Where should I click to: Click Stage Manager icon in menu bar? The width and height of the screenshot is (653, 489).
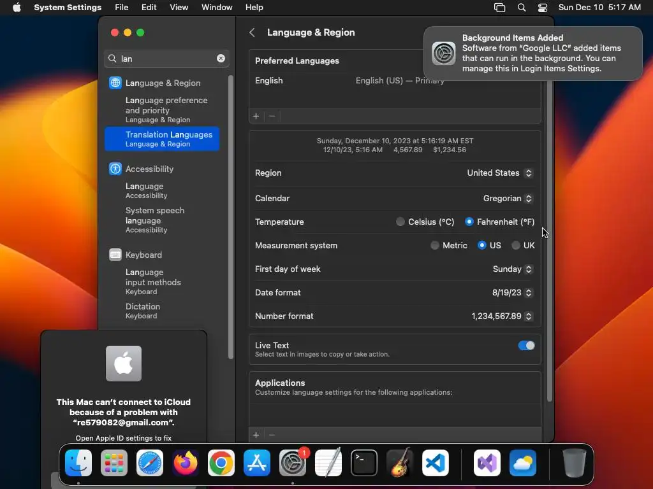coord(499,8)
